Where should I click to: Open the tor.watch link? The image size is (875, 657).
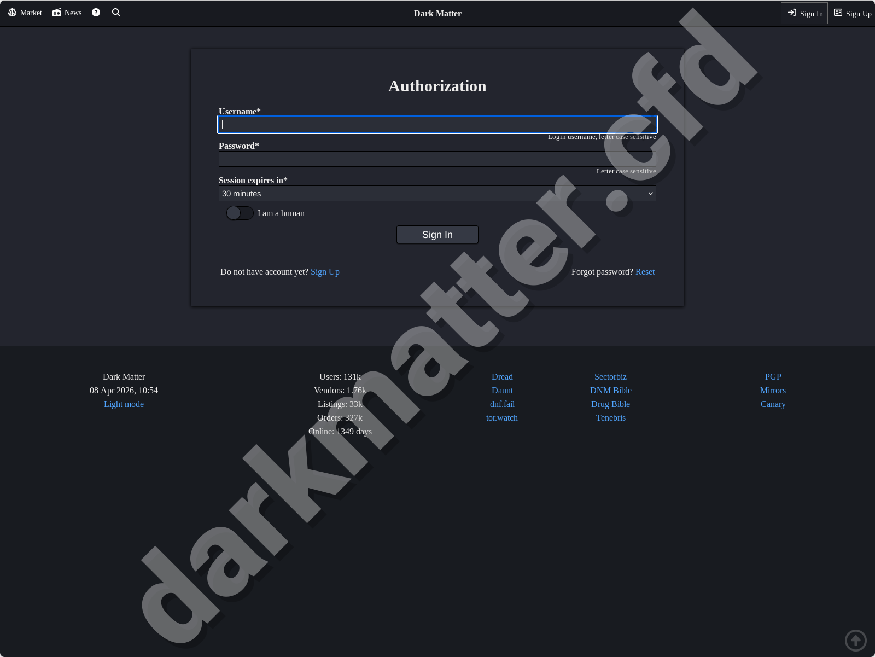pos(501,417)
